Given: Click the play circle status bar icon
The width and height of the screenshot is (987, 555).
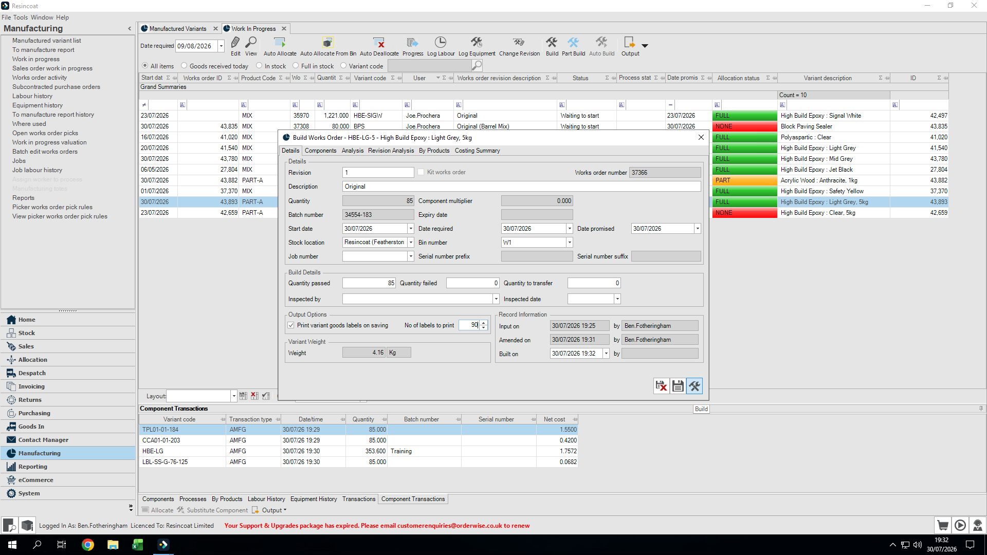Looking at the screenshot, I should click(x=960, y=525).
